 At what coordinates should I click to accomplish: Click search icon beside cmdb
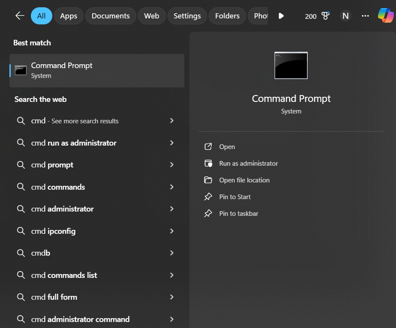(x=21, y=253)
